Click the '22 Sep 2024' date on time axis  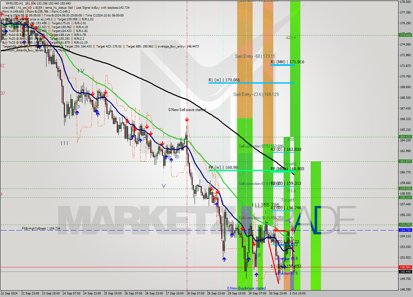[9, 293]
